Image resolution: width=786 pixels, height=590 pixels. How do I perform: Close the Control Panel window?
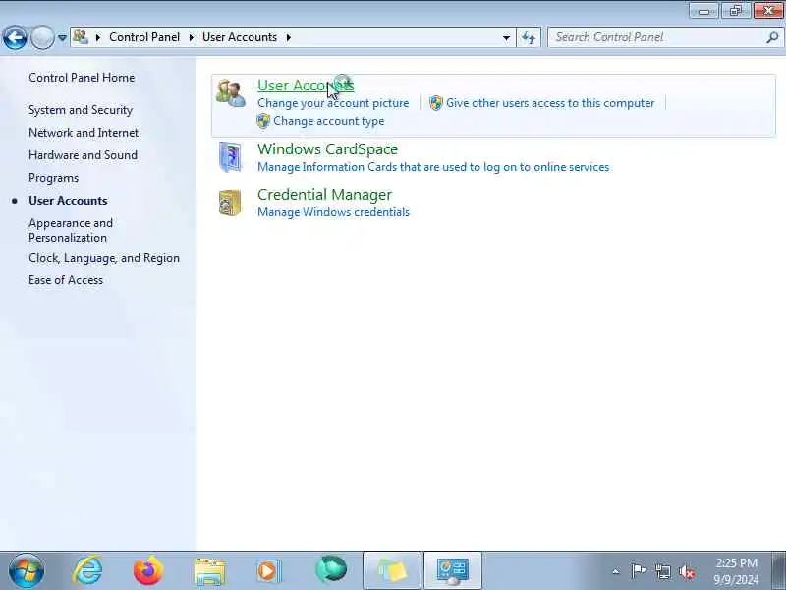pyautogui.click(x=768, y=11)
